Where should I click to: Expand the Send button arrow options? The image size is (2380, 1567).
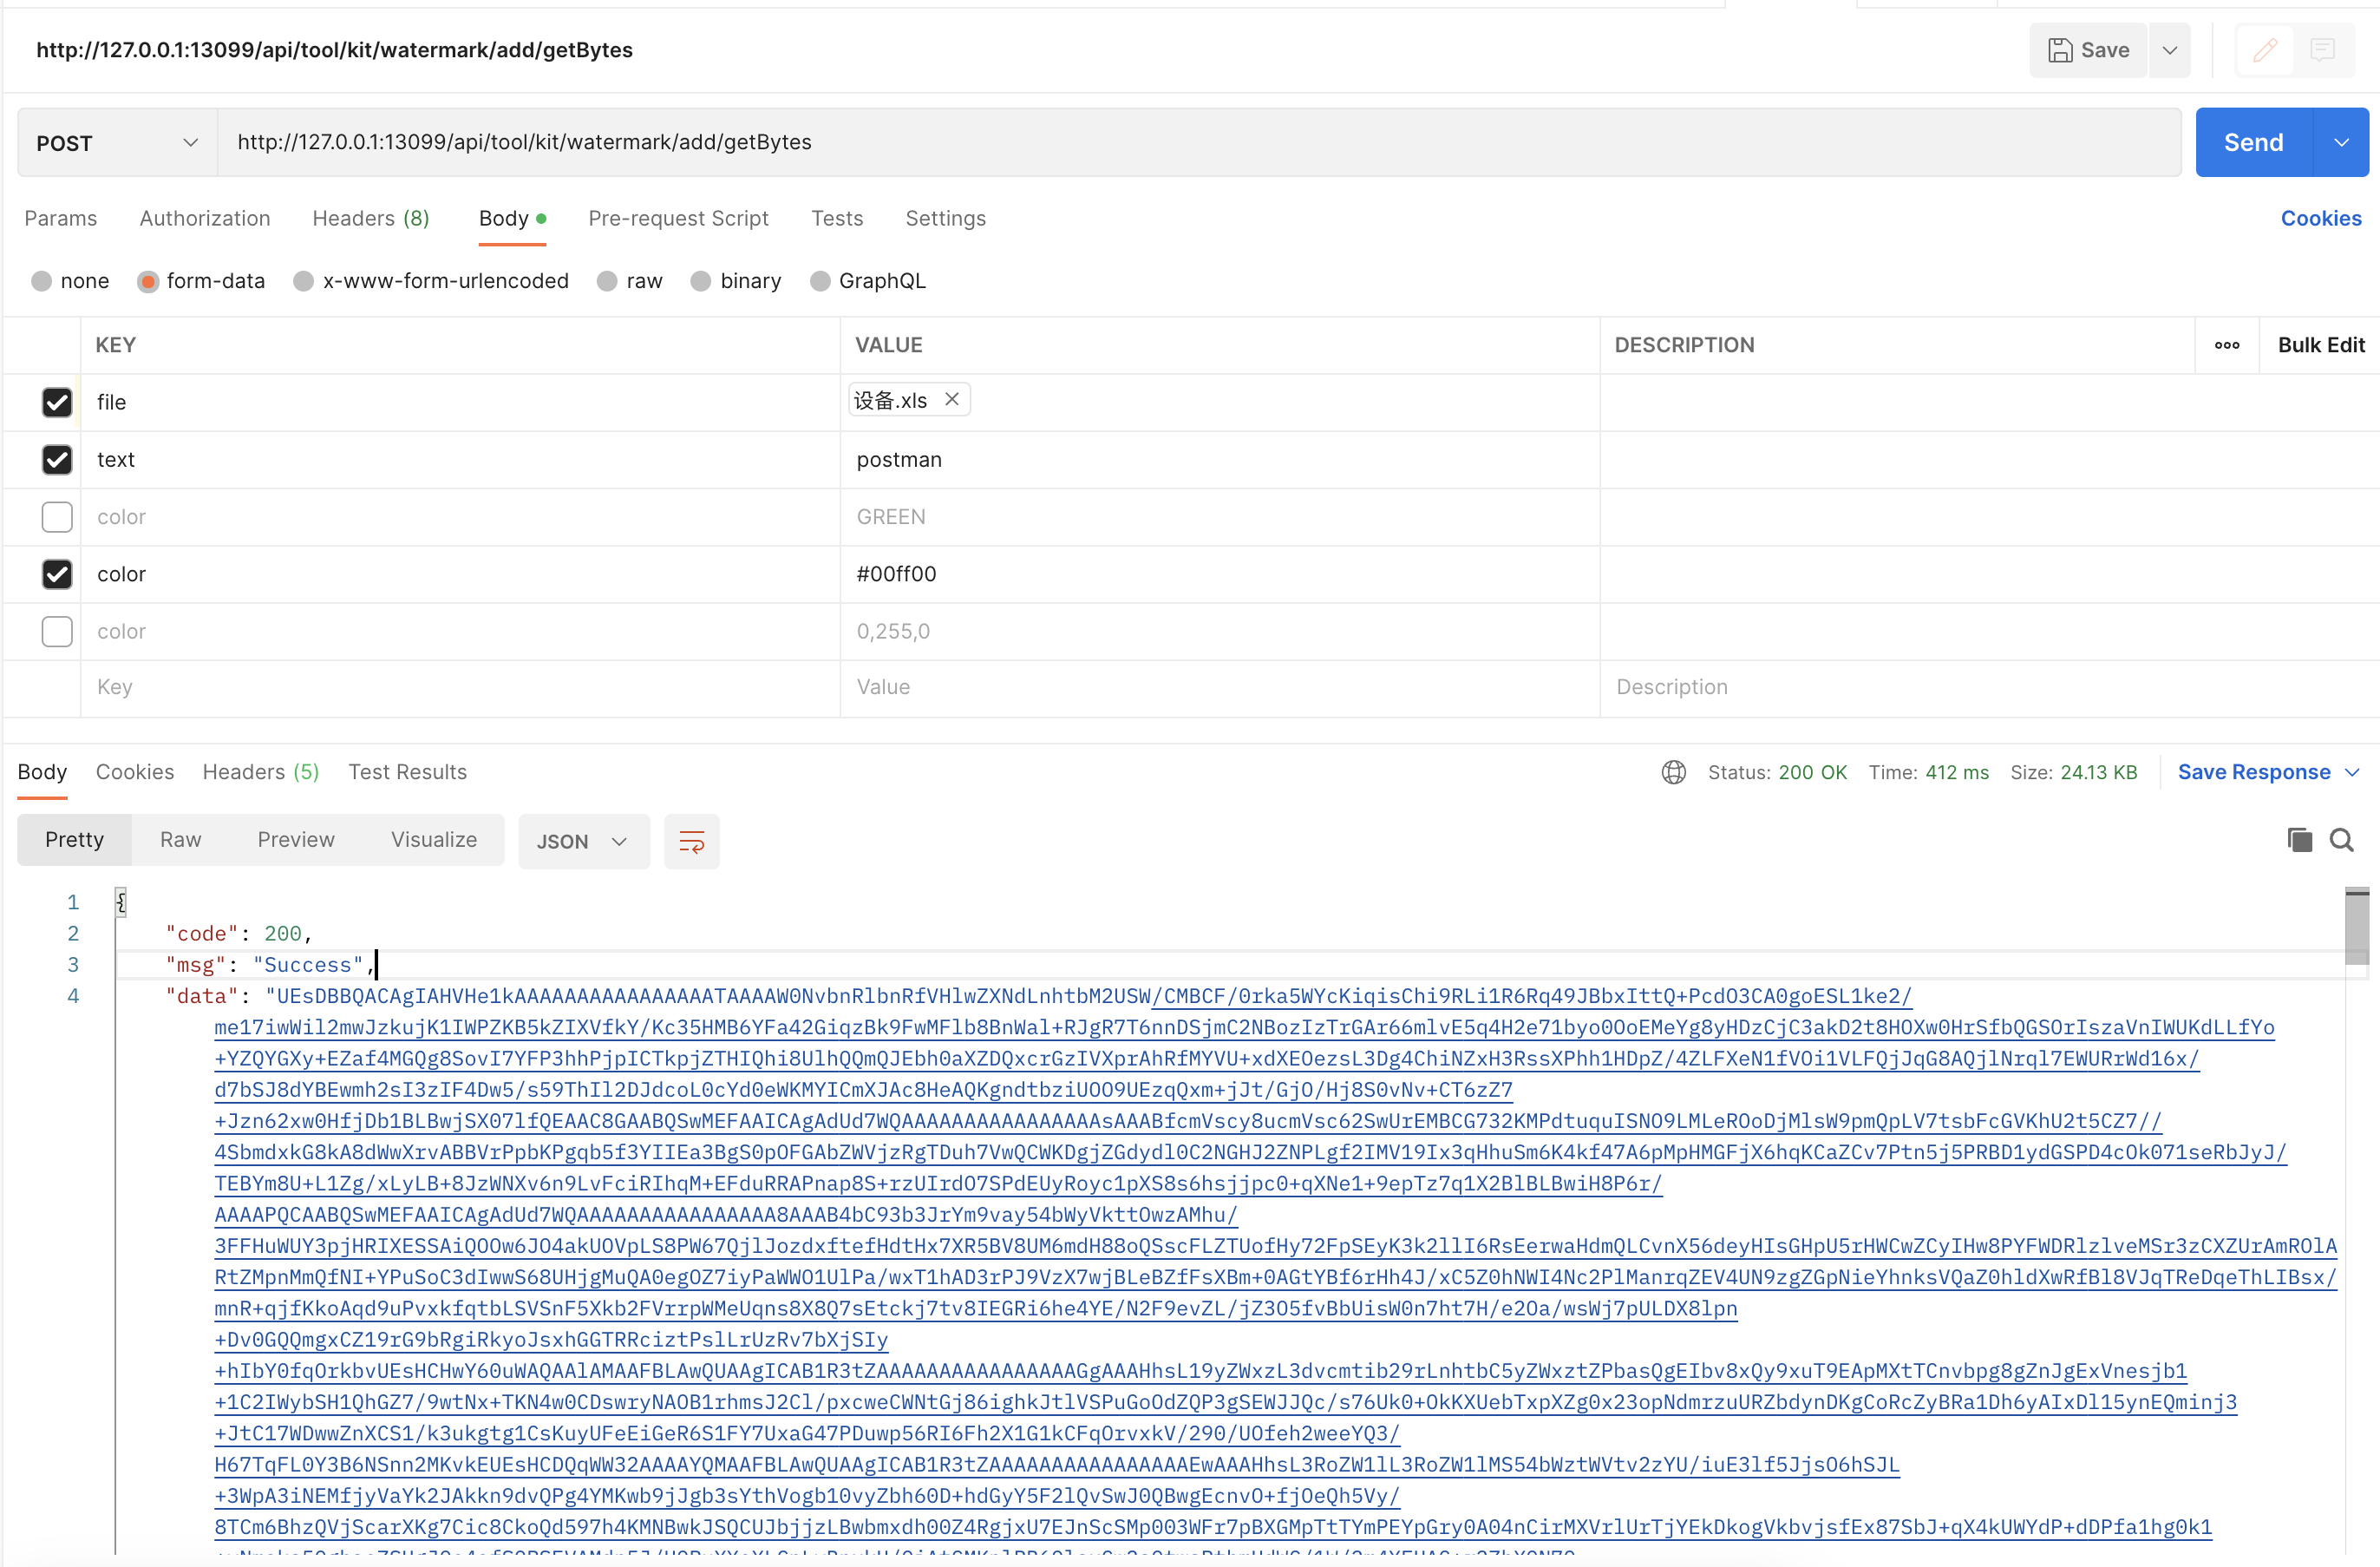pos(2341,143)
